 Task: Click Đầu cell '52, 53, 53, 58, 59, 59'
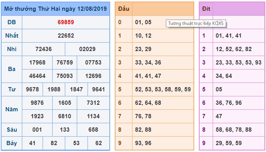click(163, 89)
